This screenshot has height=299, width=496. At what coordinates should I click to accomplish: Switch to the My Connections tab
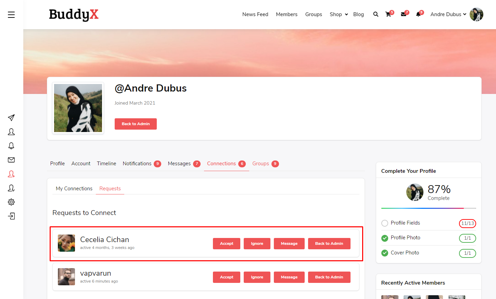[x=74, y=188]
